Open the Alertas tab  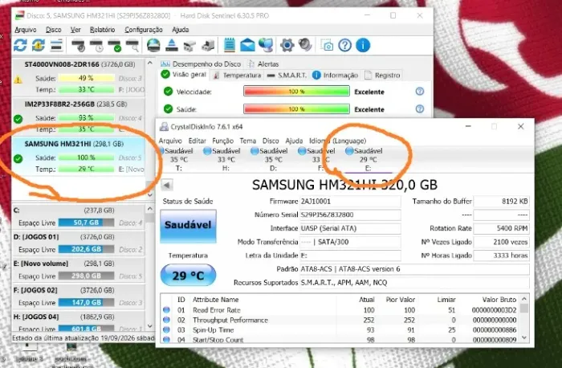pyautogui.click(x=263, y=63)
